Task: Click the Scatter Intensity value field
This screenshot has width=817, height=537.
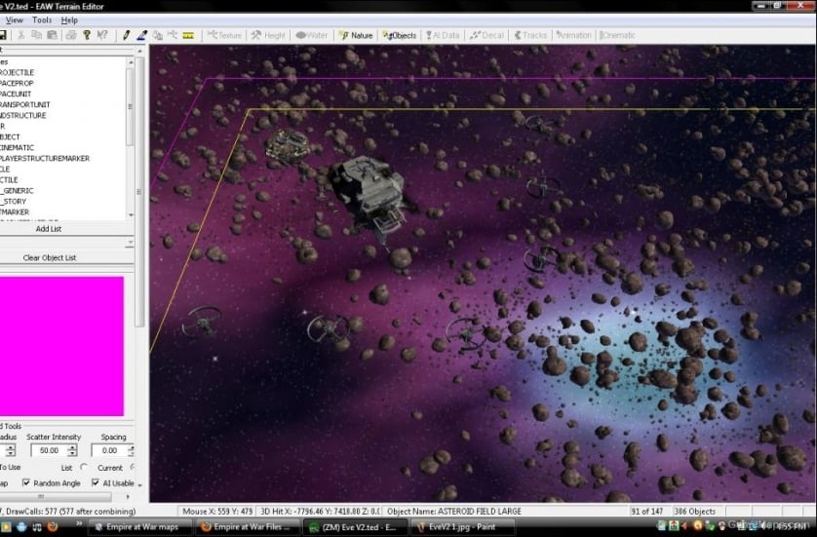Action: 50,450
